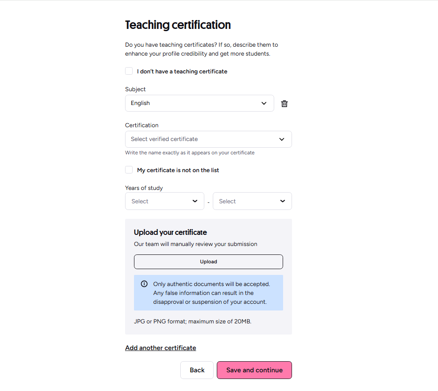Click the chevron arrow in the Certification field
Image resolution: width=438 pixels, height=391 pixels.
tap(282, 139)
